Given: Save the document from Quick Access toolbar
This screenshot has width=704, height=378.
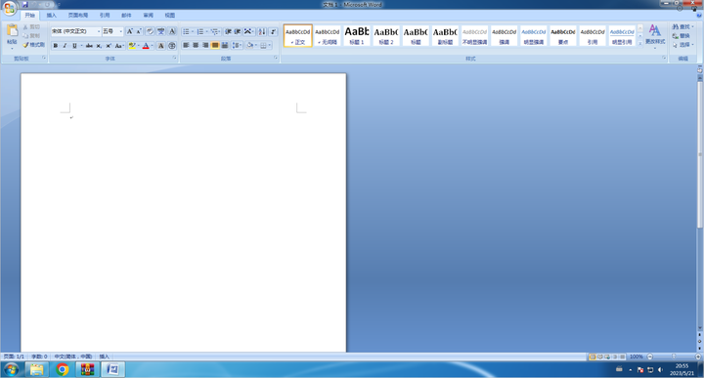Looking at the screenshot, I should point(24,5).
